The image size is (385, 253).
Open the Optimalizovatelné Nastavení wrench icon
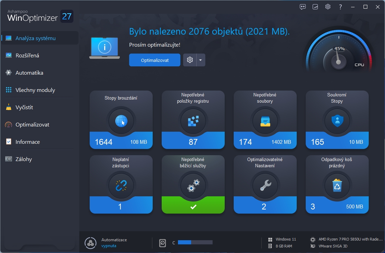coord(265,186)
